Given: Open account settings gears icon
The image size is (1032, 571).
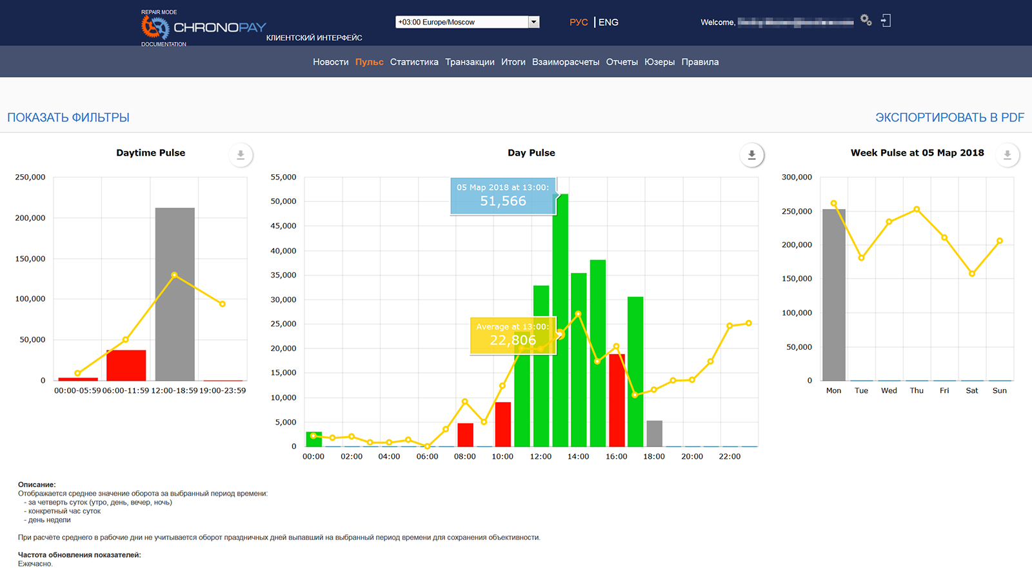Looking at the screenshot, I should point(866,21).
